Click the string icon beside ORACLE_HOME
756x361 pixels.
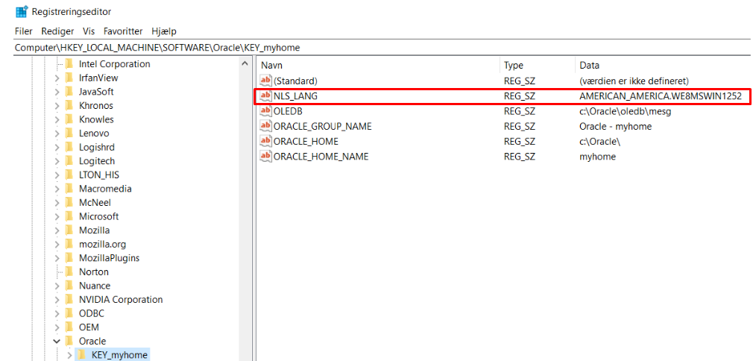(265, 142)
